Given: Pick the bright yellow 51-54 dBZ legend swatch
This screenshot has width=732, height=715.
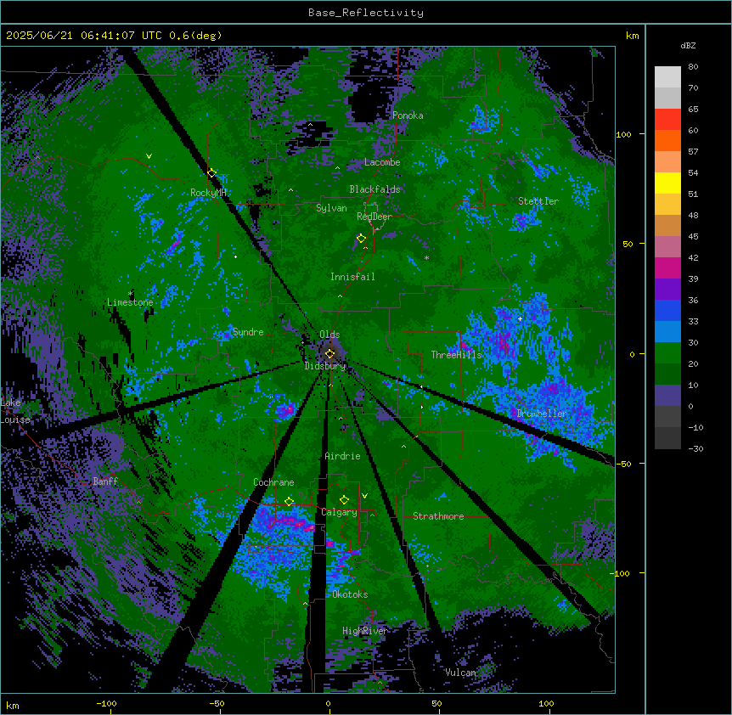Looking at the screenshot, I should click(667, 183).
